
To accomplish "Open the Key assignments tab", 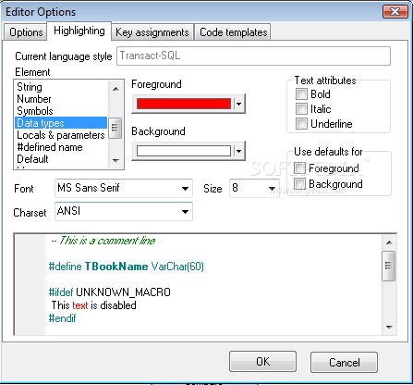I will pyautogui.click(x=152, y=32).
